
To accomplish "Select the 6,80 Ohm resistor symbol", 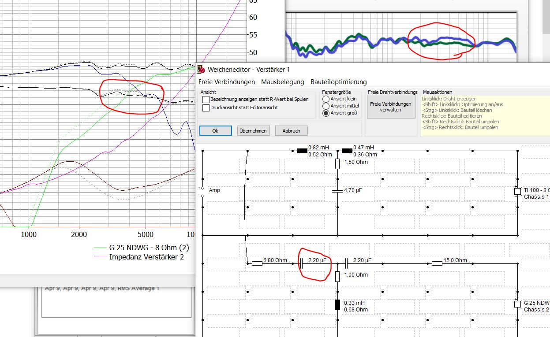I will coord(257,263).
